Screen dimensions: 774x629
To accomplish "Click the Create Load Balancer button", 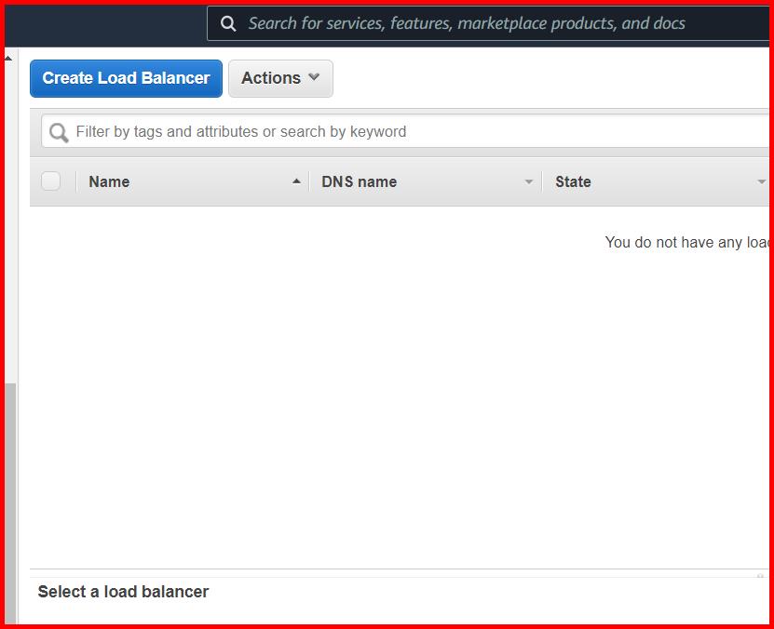I will 126,78.
